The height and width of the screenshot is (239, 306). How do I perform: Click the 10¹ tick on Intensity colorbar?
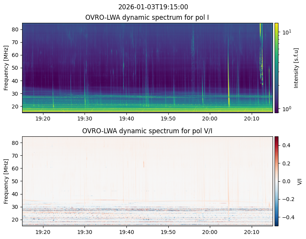coord(287,32)
